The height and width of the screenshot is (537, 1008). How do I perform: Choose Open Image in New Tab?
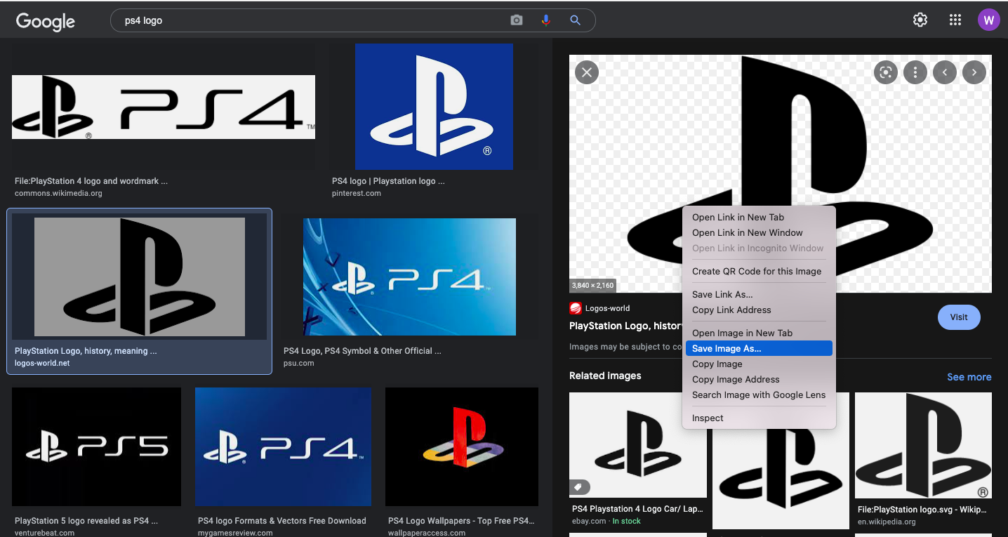759,333
